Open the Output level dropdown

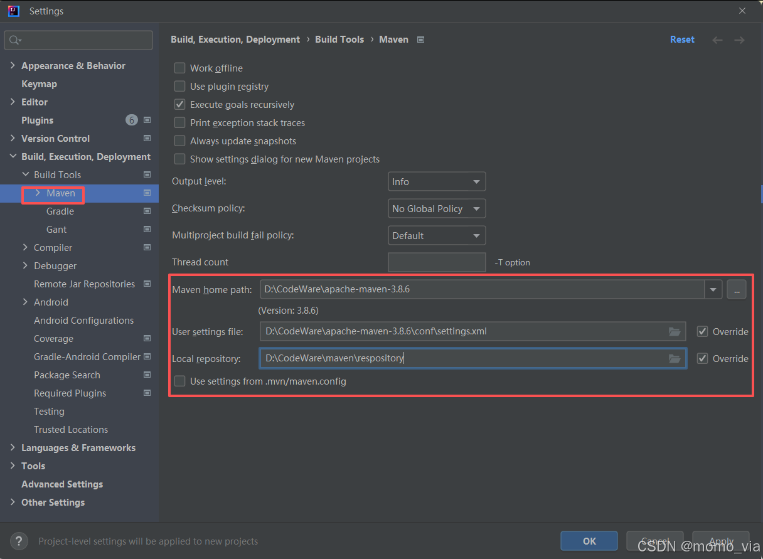pyautogui.click(x=437, y=181)
